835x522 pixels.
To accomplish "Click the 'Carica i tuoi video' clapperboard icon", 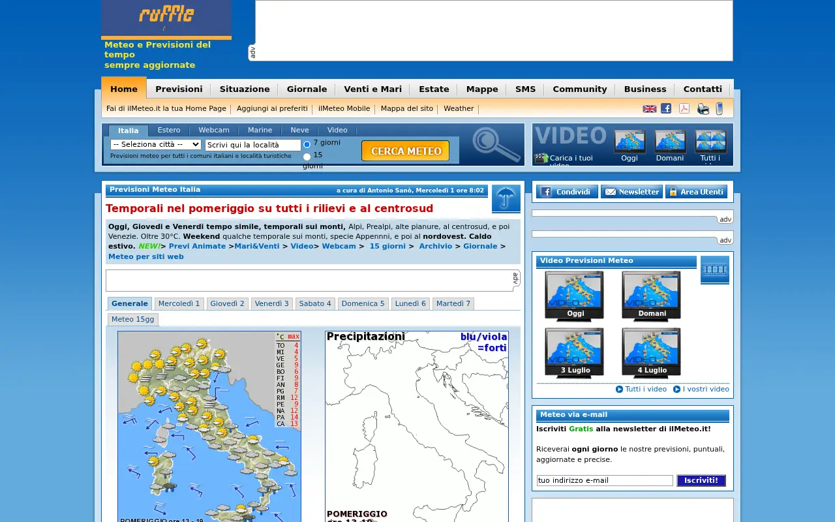I will [x=541, y=158].
